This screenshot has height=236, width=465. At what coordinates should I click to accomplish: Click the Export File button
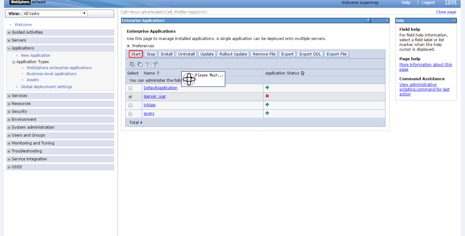[x=337, y=54]
